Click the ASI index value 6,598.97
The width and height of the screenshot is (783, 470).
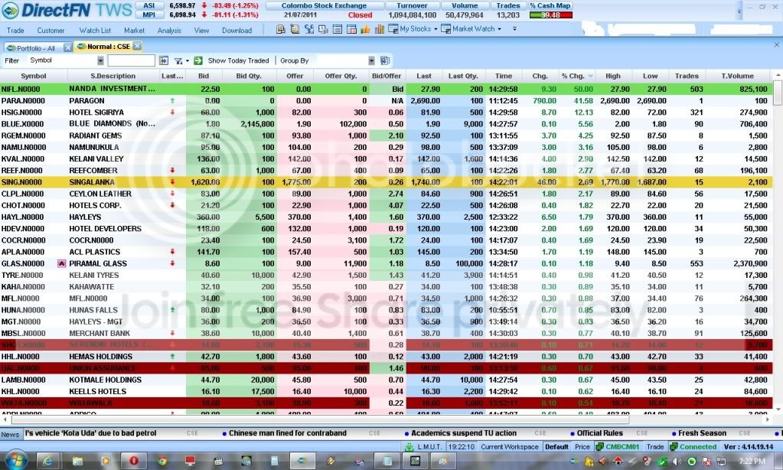tap(182, 5)
